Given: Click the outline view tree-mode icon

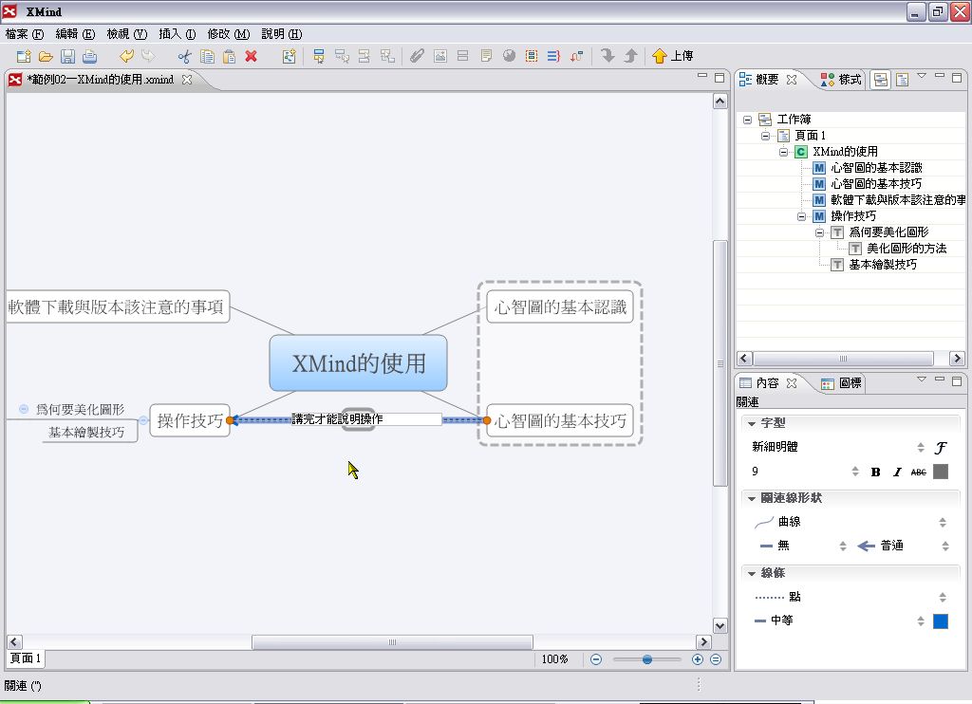Looking at the screenshot, I should pos(880,80).
